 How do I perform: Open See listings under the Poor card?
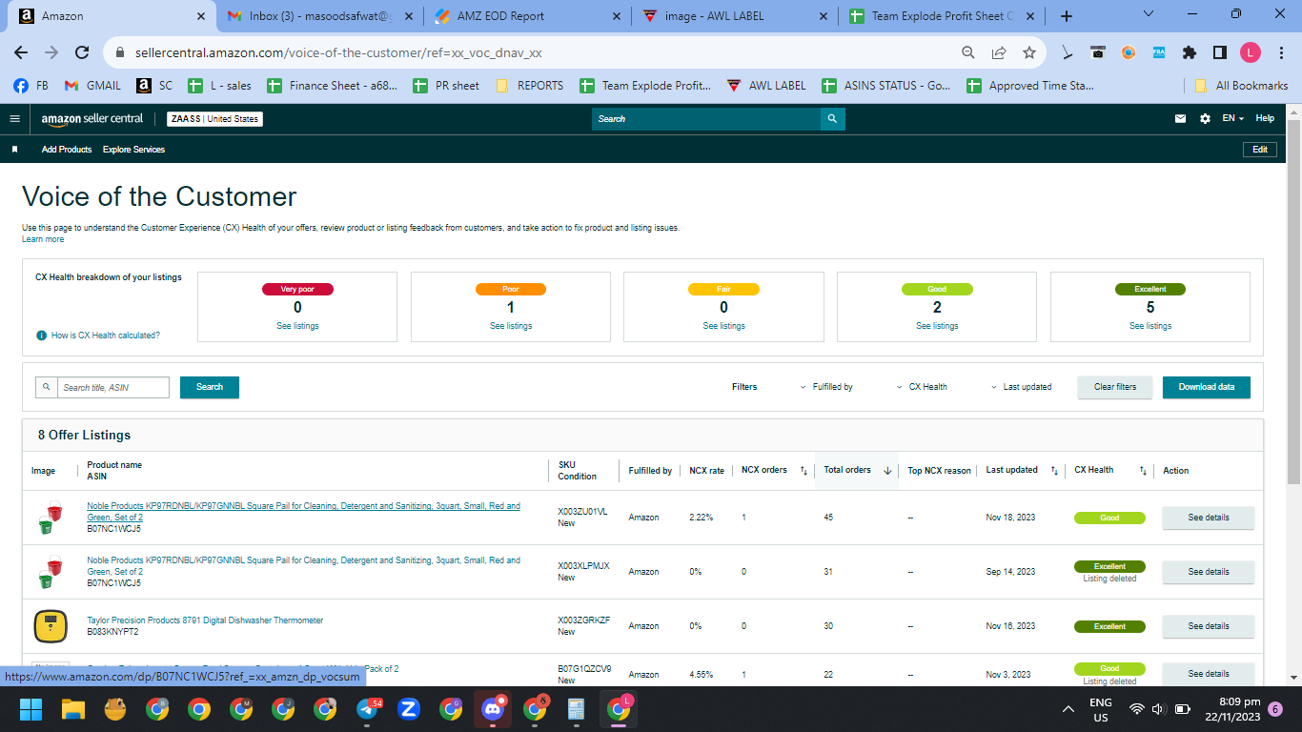pyautogui.click(x=511, y=326)
